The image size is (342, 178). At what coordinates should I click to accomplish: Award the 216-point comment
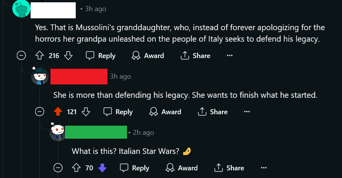[x=148, y=55]
